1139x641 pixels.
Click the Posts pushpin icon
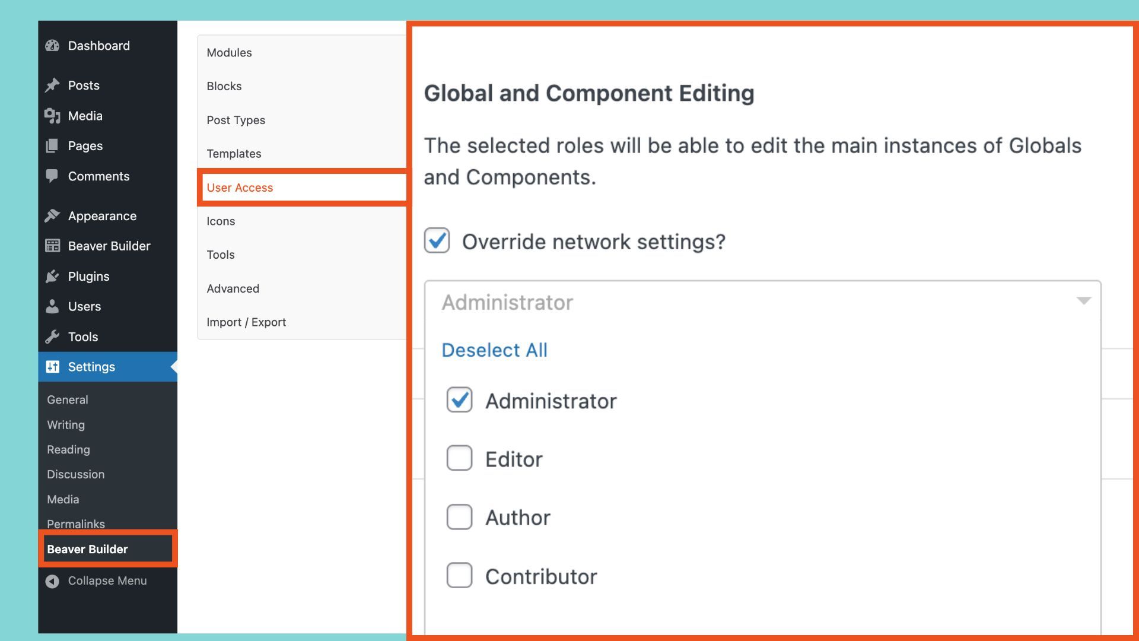[52, 85]
